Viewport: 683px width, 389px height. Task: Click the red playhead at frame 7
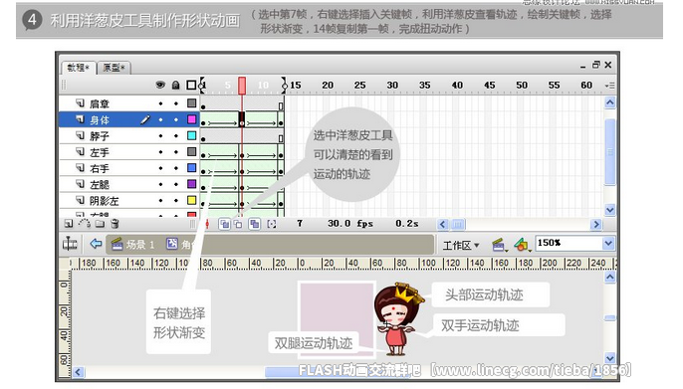[242, 86]
